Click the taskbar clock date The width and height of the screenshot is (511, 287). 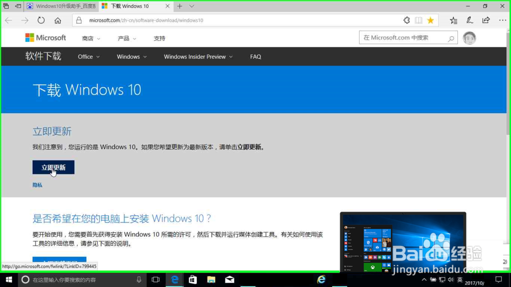475,282
